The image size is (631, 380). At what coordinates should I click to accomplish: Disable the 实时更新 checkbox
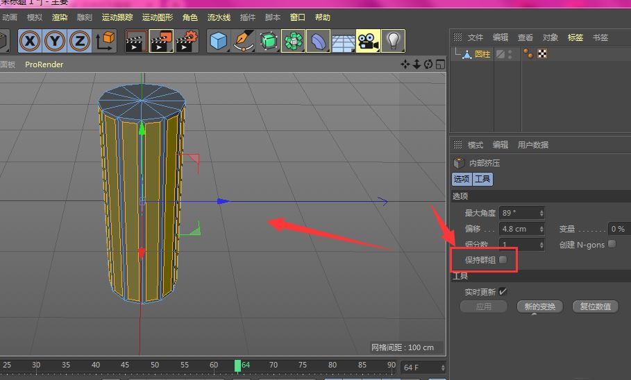(503, 291)
